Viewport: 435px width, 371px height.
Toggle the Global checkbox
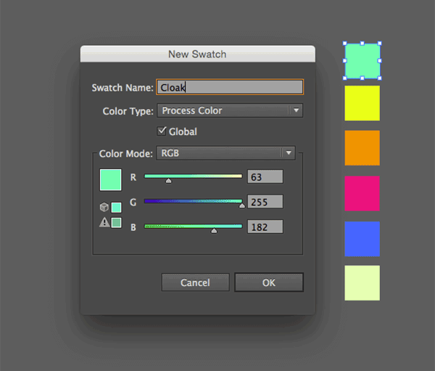coord(162,131)
